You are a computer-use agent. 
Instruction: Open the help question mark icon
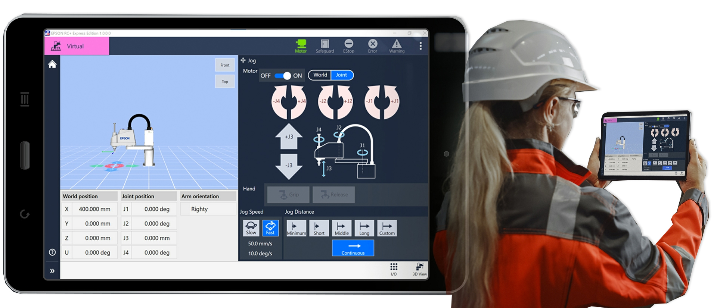click(52, 252)
